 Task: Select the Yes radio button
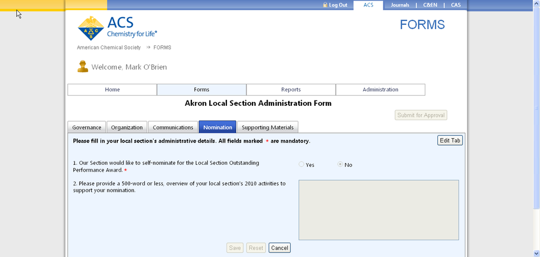tap(302, 165)
